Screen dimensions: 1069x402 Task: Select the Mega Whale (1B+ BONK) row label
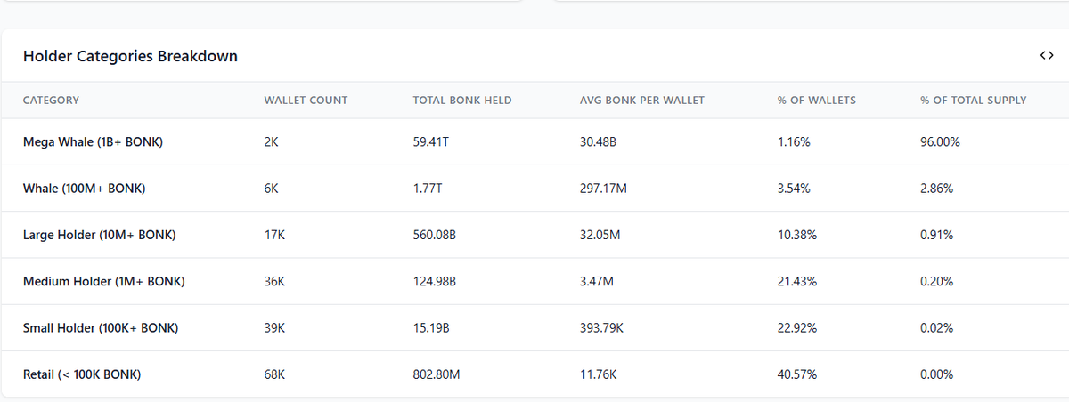click(x=94, y=141)
